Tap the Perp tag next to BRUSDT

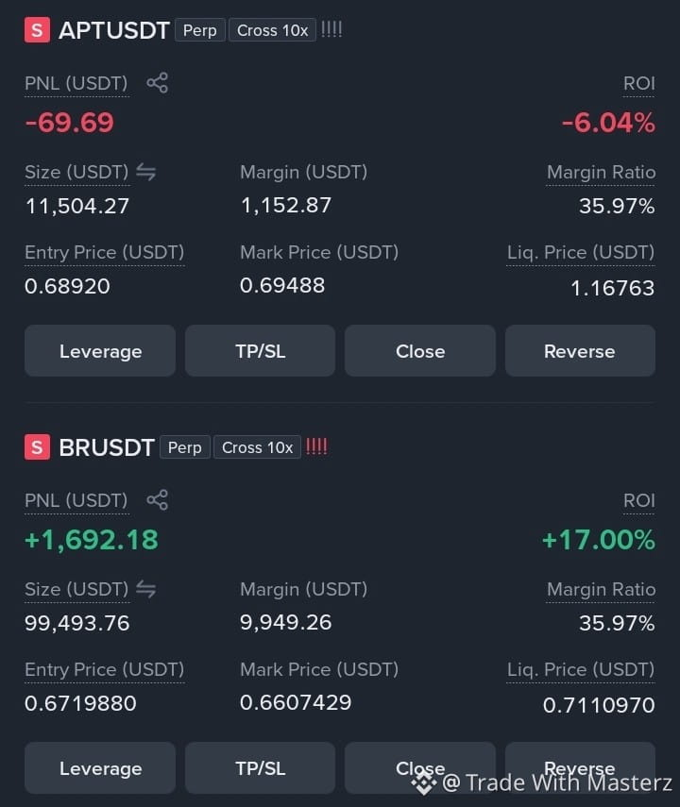[185, 447]
